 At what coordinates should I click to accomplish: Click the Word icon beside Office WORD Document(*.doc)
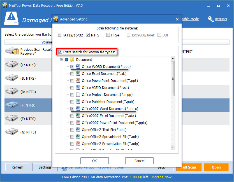pyautogui.click(x=78, y=66)
